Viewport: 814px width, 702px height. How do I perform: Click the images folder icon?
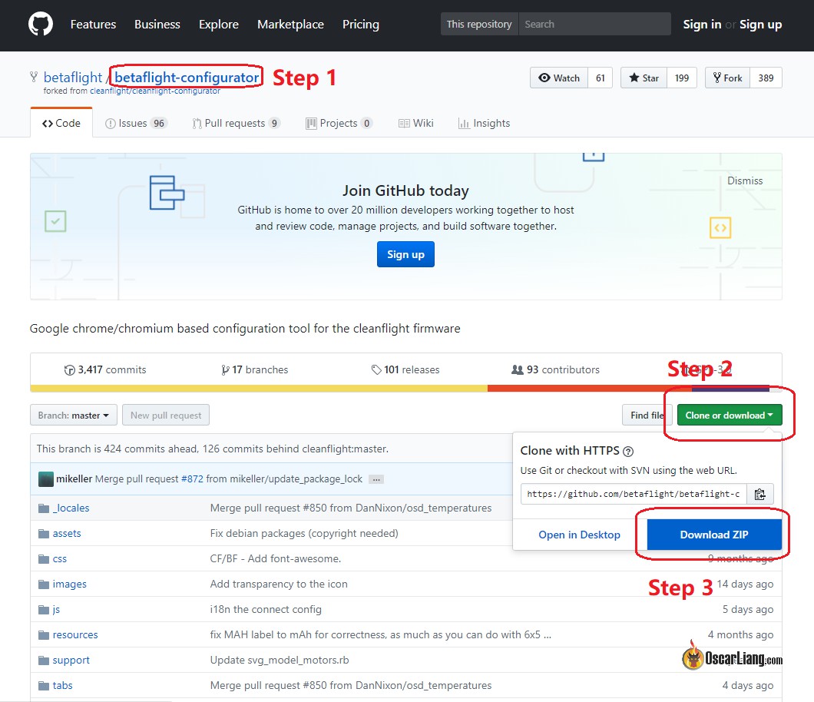tap(44, 584)
